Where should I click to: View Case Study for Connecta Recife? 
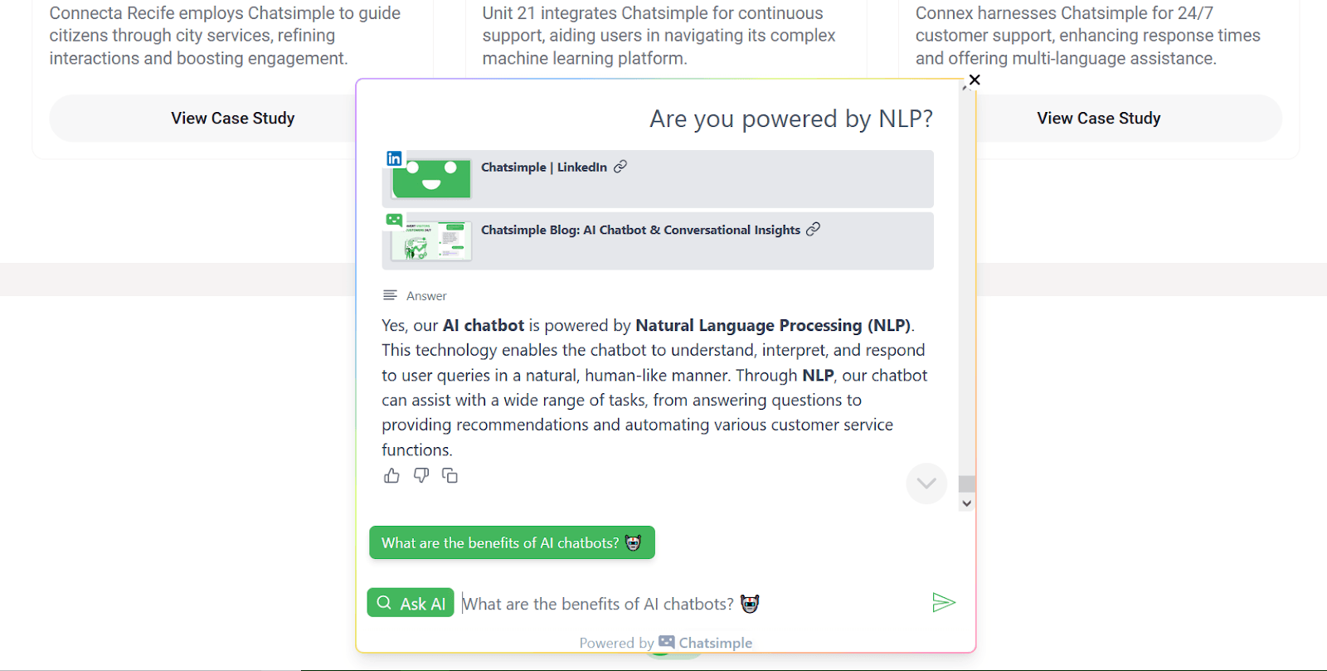[232, 119]
